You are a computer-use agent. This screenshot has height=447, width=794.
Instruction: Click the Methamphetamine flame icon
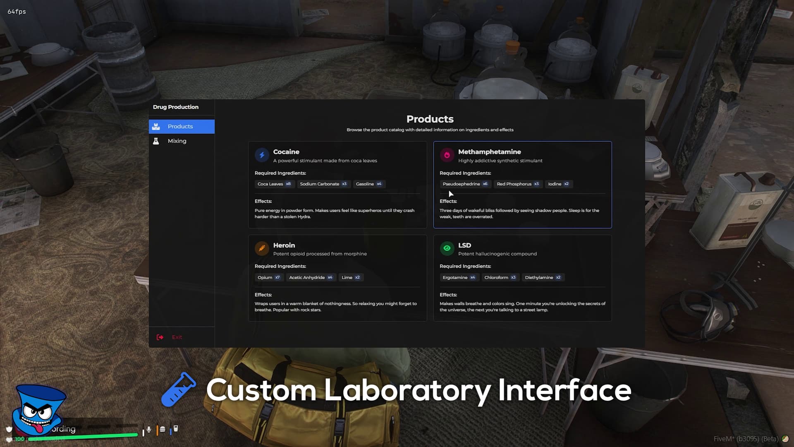coord(447,155)
